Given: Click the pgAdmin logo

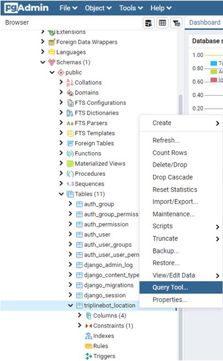Looking at the screenshot, I should [x=26, y=8].
